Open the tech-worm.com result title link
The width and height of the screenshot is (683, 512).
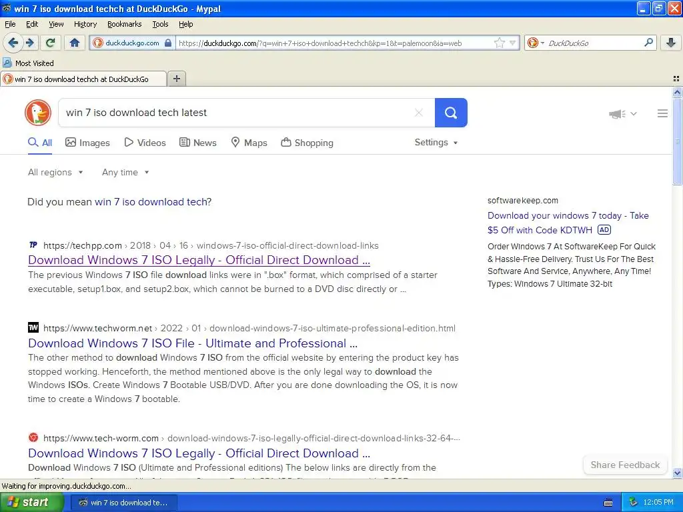coord(199,453)
